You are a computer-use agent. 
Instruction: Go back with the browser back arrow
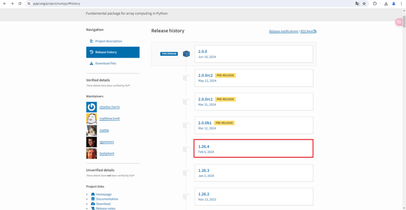coord(5,4)
